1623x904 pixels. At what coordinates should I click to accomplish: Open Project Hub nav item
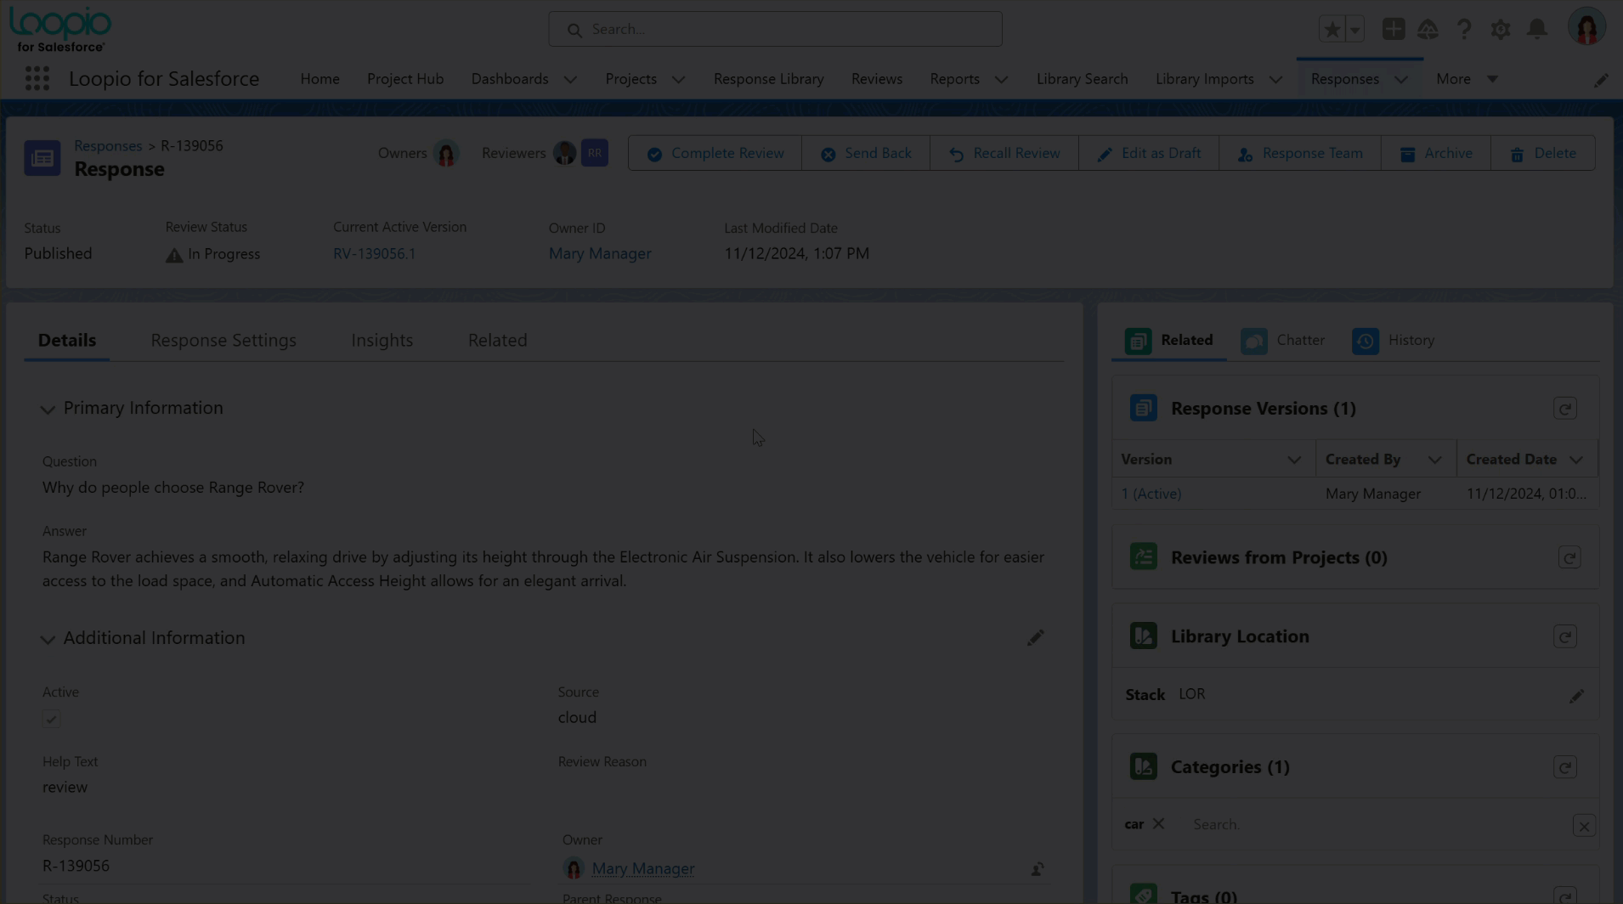pos(405,79)
